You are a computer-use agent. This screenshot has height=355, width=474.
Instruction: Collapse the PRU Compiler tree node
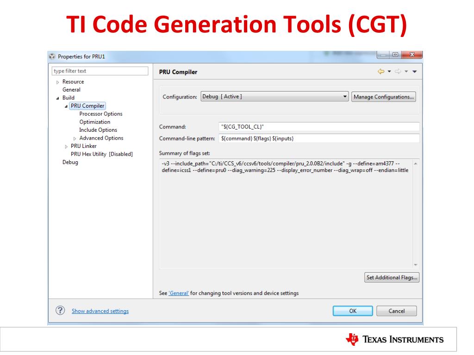coord(66,106)
